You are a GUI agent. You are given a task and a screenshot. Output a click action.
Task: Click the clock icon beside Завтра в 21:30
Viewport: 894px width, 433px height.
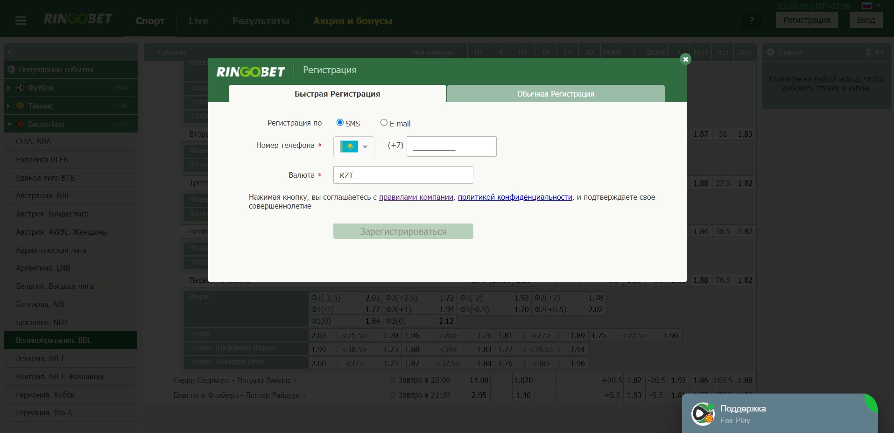click(393, 395)
